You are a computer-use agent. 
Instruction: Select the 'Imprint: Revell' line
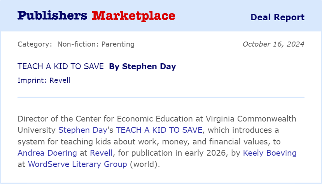44,80
